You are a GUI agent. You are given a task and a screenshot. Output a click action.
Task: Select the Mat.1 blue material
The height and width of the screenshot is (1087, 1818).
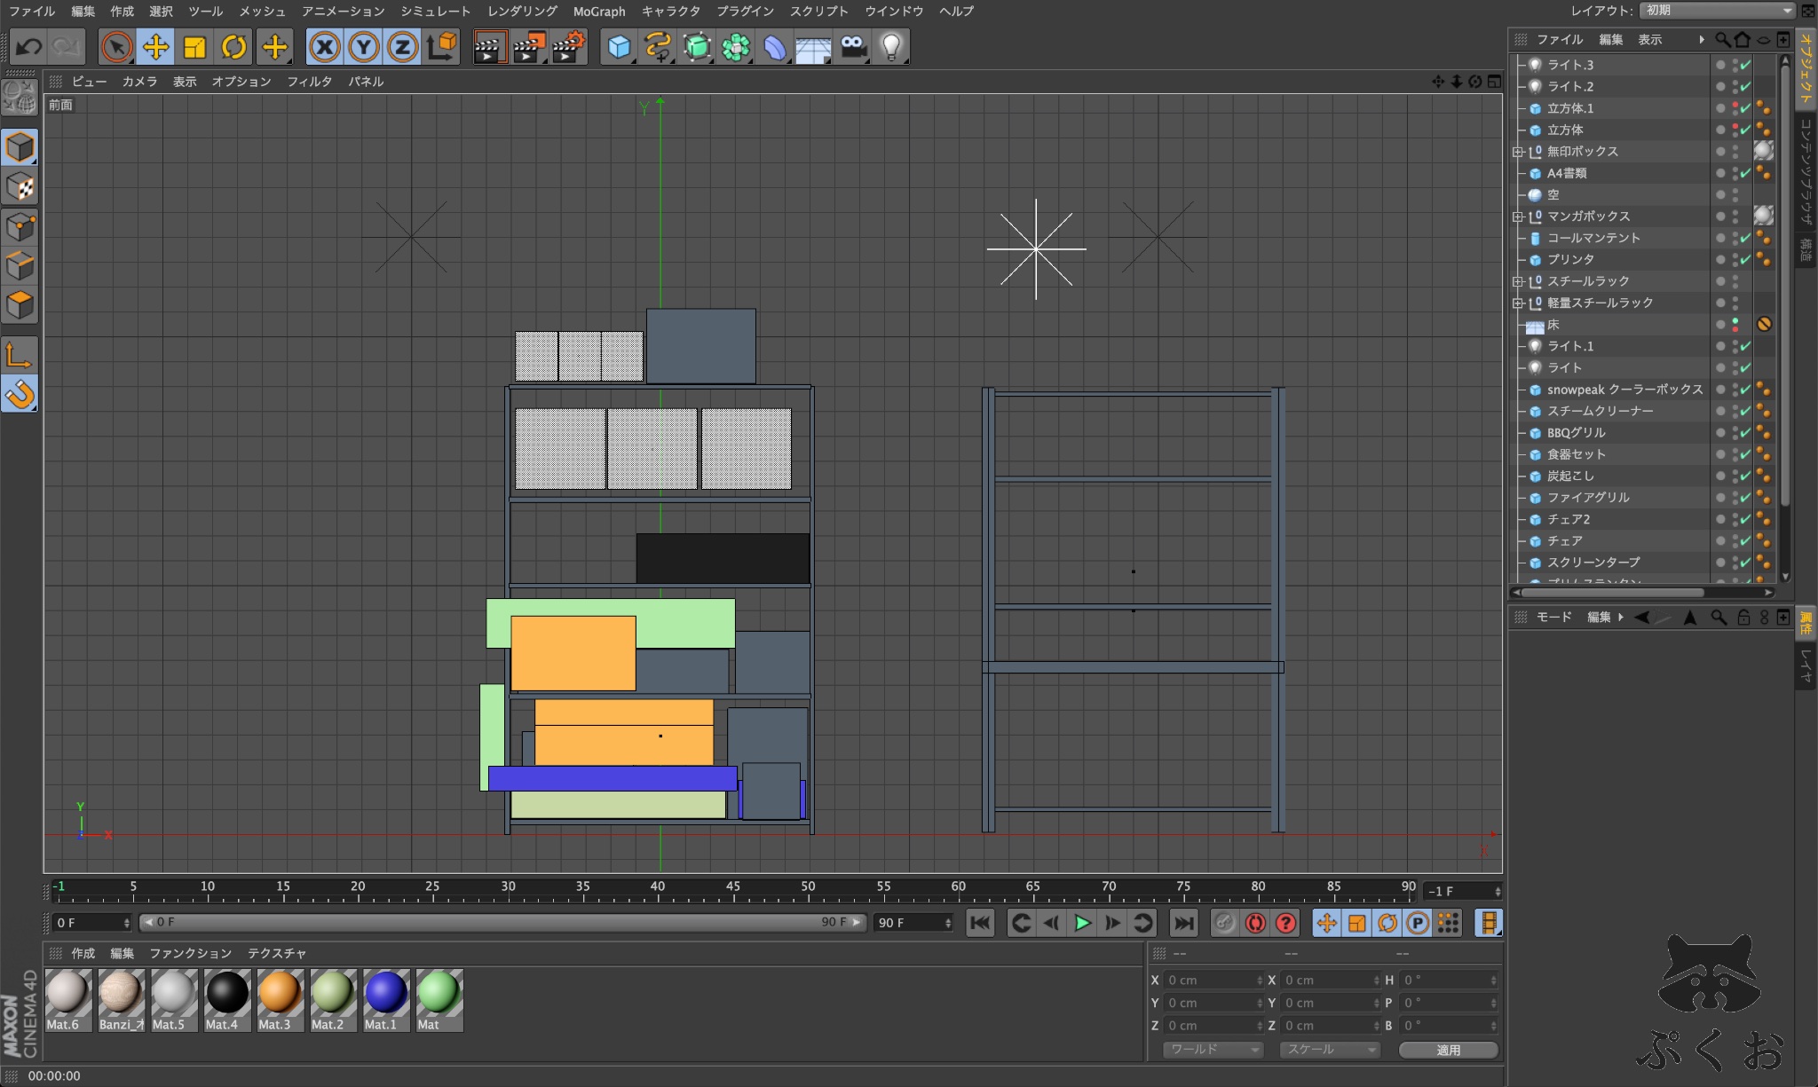386,999
